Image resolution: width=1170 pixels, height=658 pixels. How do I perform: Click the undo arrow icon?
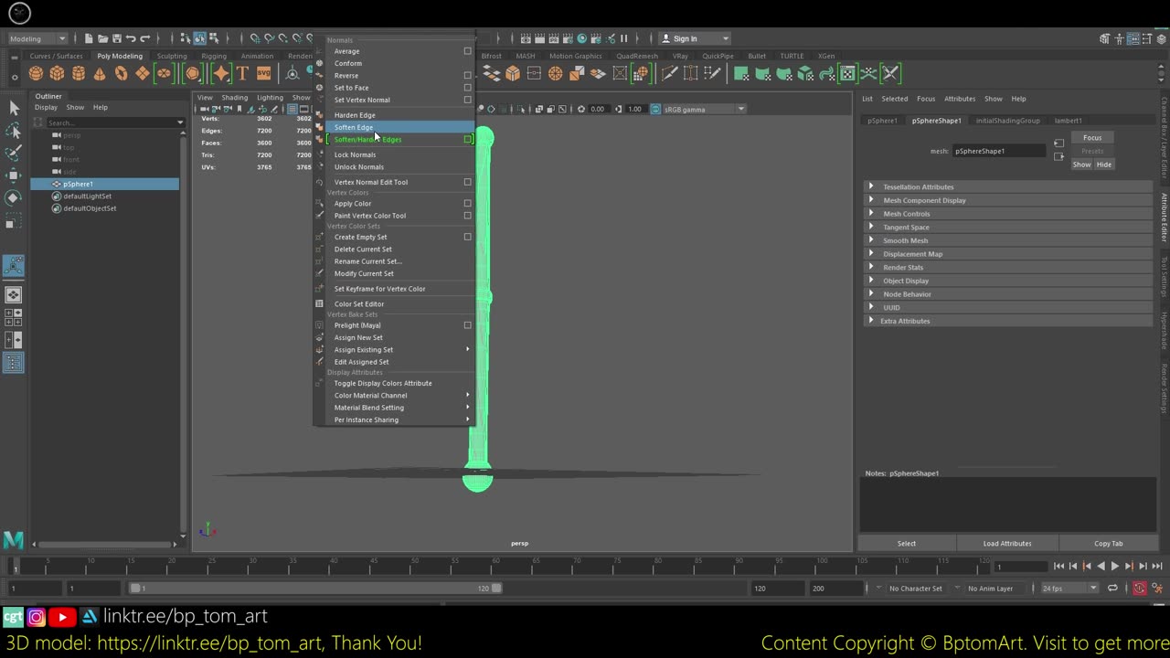coord(131,38)
